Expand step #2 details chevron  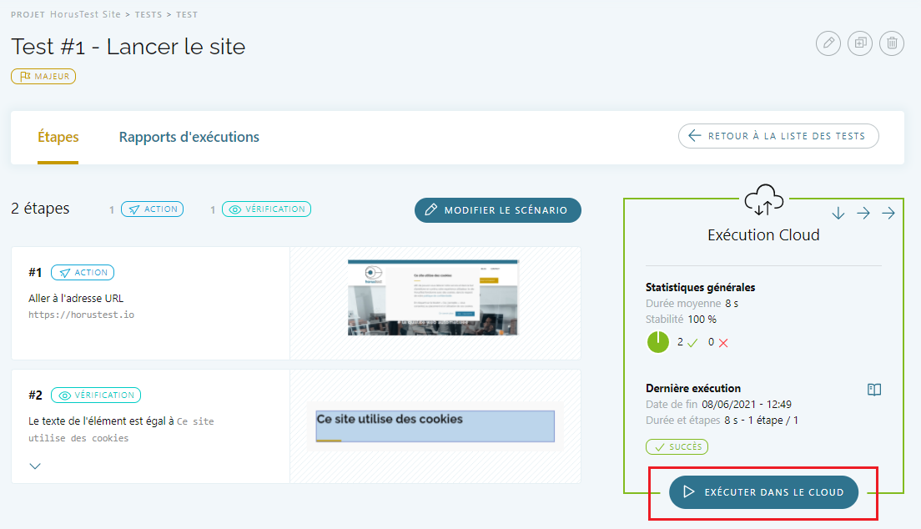(x=35, y=466)
